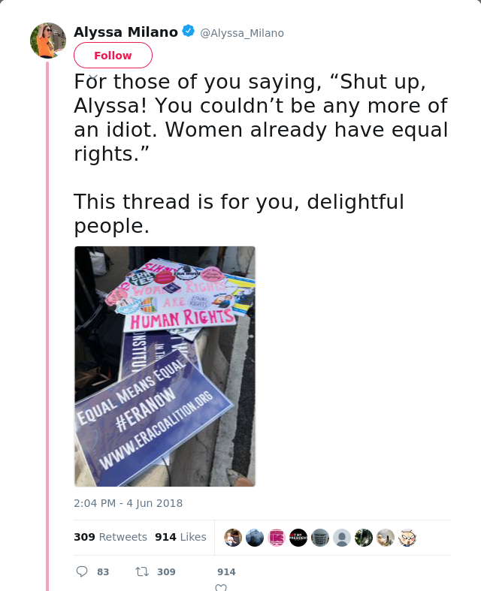Open the 2:04 PM - 4 Jun 2018 timestamp

[128, 503]
